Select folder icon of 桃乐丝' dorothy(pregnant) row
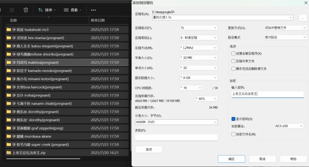Viewport: 309px width, 167px height. tap(8, 120)
